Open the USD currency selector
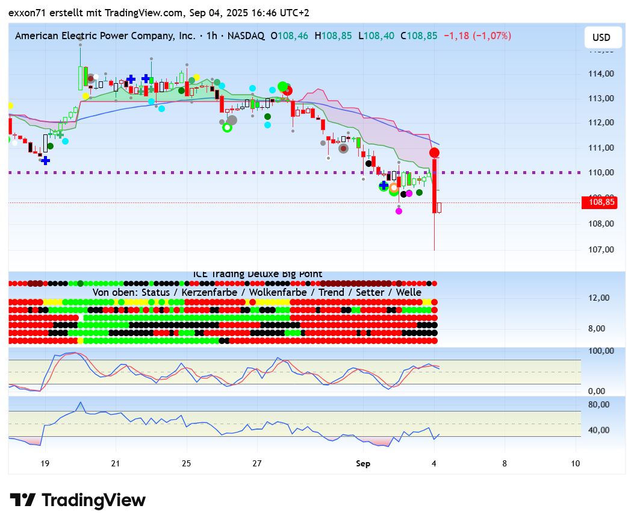Screen dimensions: 634x526 [x=601, y=37]
